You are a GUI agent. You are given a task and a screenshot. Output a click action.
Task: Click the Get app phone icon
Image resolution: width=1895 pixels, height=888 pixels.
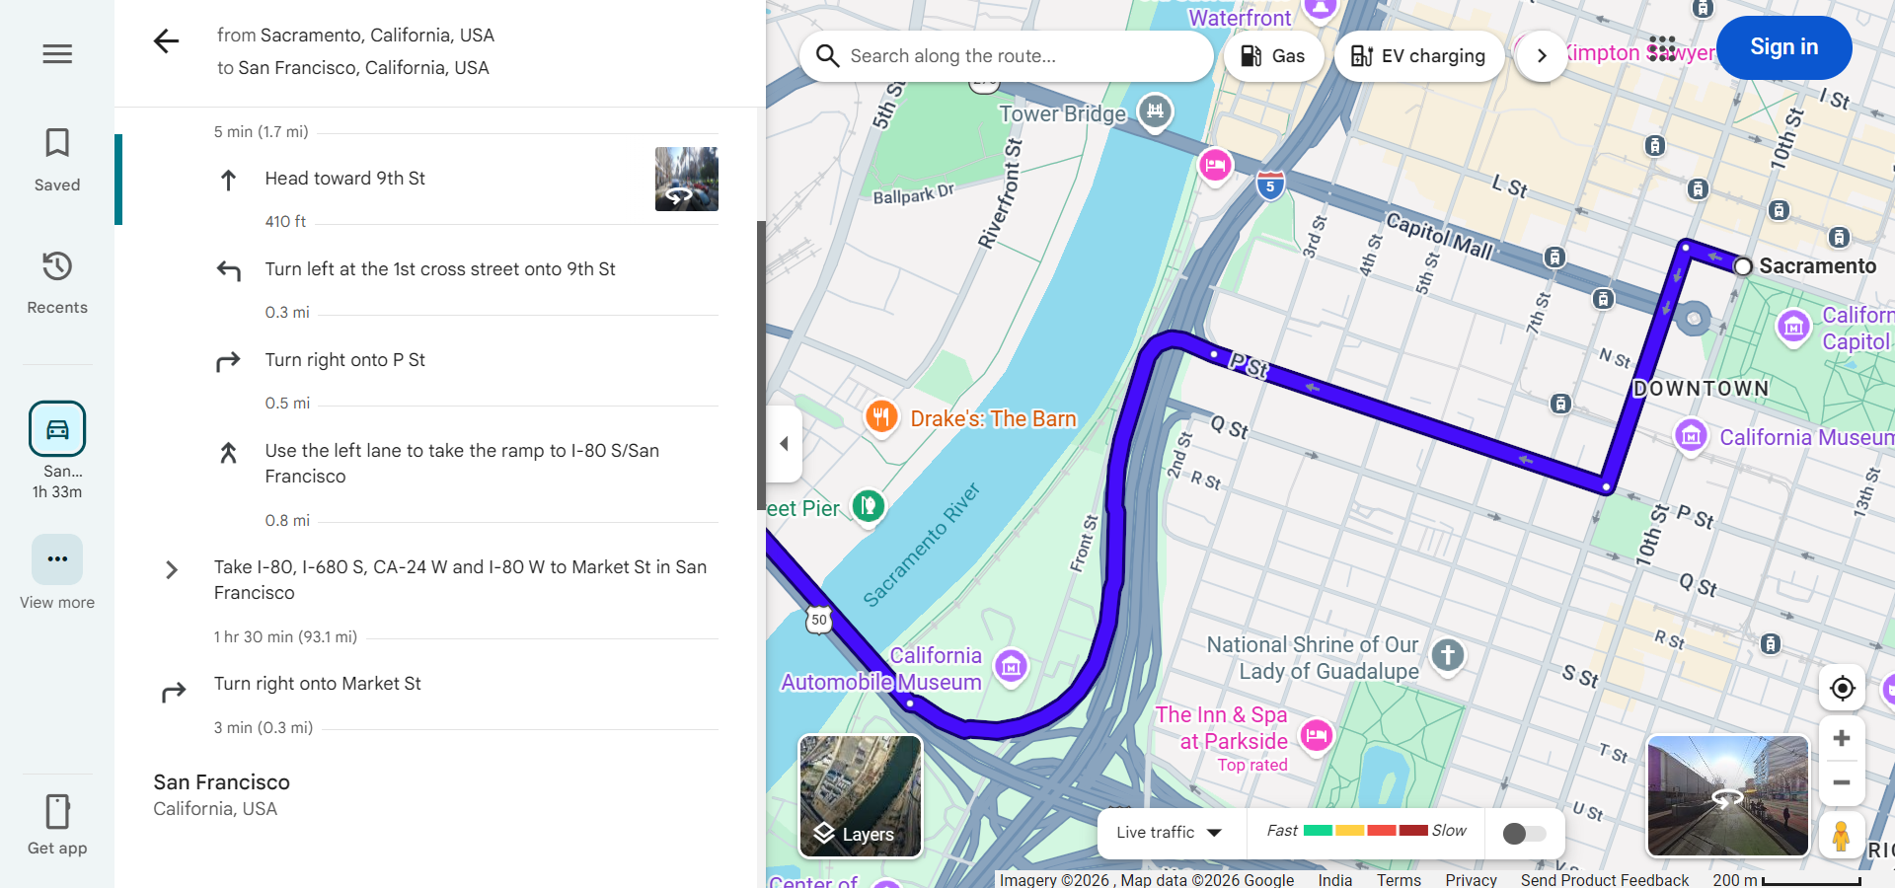pyautogui.click(x=56, y=809)
